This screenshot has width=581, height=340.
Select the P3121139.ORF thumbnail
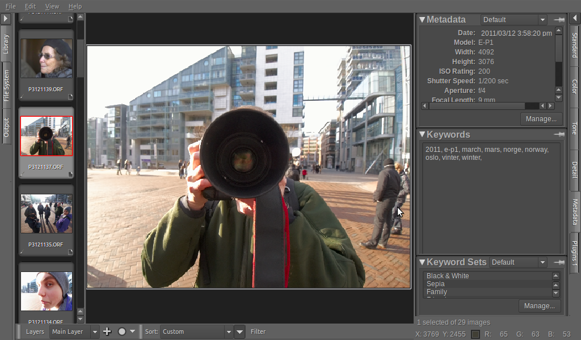click(47, 58)
